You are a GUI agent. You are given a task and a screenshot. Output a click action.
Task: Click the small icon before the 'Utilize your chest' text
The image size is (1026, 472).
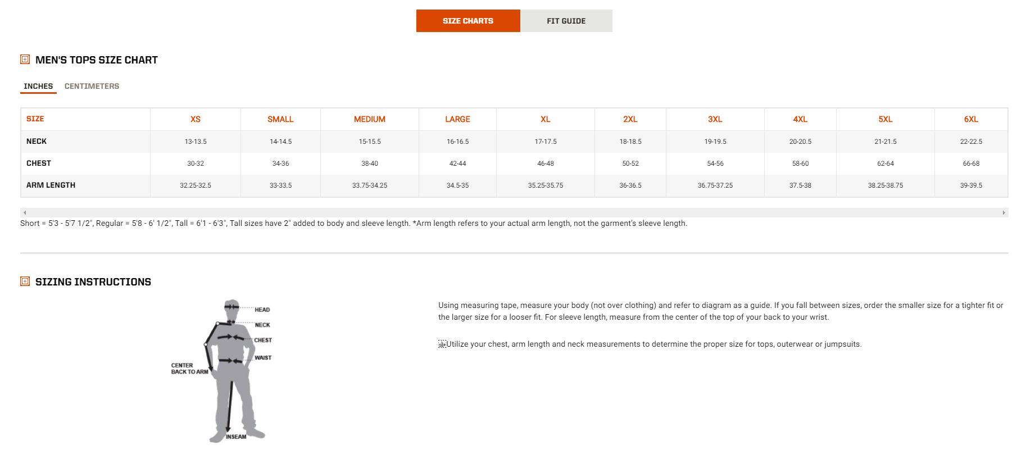[442, 344]
